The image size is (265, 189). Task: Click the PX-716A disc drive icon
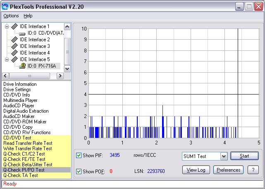coord(22,66)
